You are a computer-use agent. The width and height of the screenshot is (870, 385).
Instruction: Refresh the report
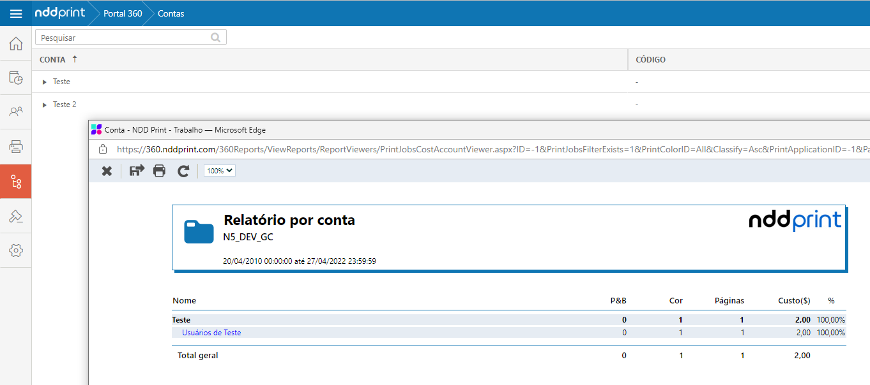click(x=183, y=171)
